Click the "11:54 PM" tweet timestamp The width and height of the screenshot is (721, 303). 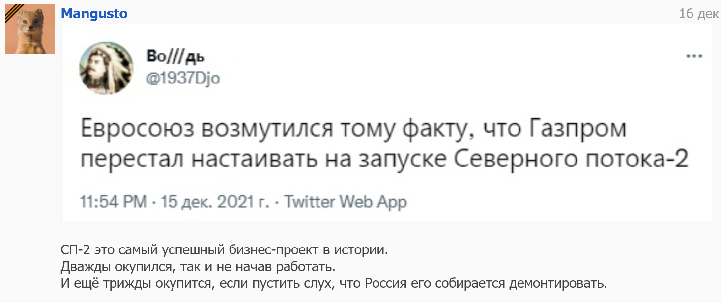114,202
